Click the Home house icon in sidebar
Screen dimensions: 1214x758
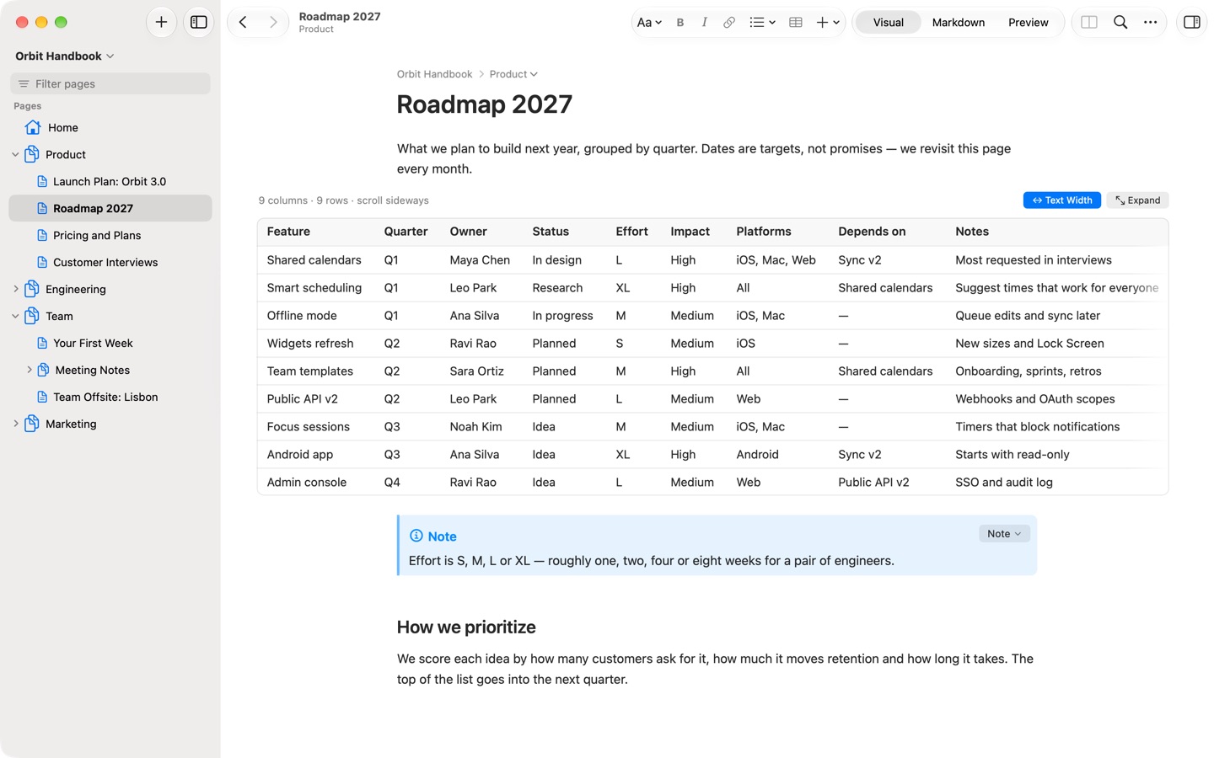[x=33, y=127]
